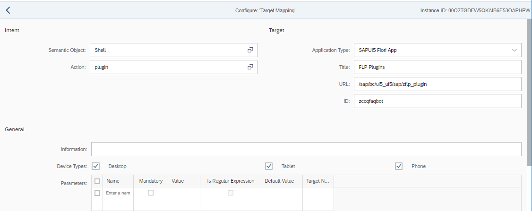Select all rows checkbox in Parameters table
Image resolution: width=532 pixels, height=211 pixels.
pos(97,181)
